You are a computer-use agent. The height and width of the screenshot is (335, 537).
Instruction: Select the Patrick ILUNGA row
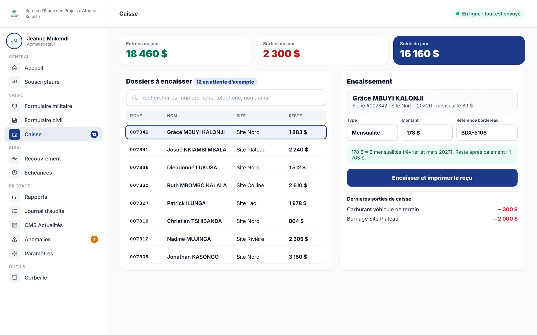226,203
